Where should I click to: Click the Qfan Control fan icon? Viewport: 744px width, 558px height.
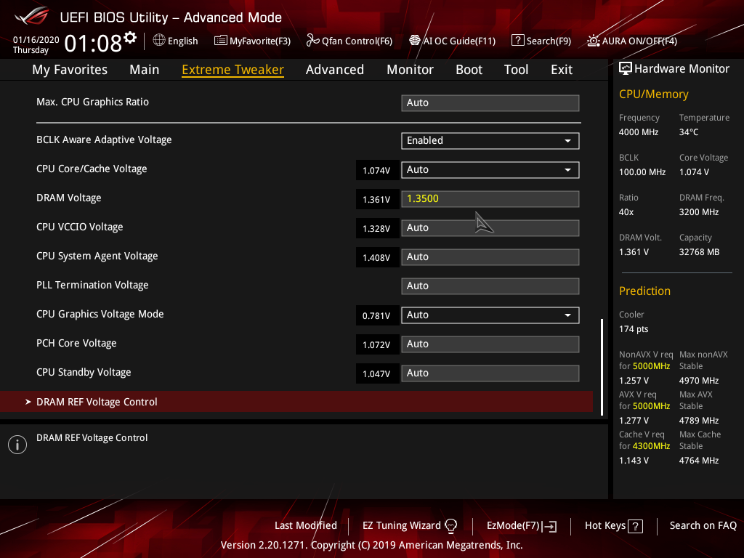(312, 41)
